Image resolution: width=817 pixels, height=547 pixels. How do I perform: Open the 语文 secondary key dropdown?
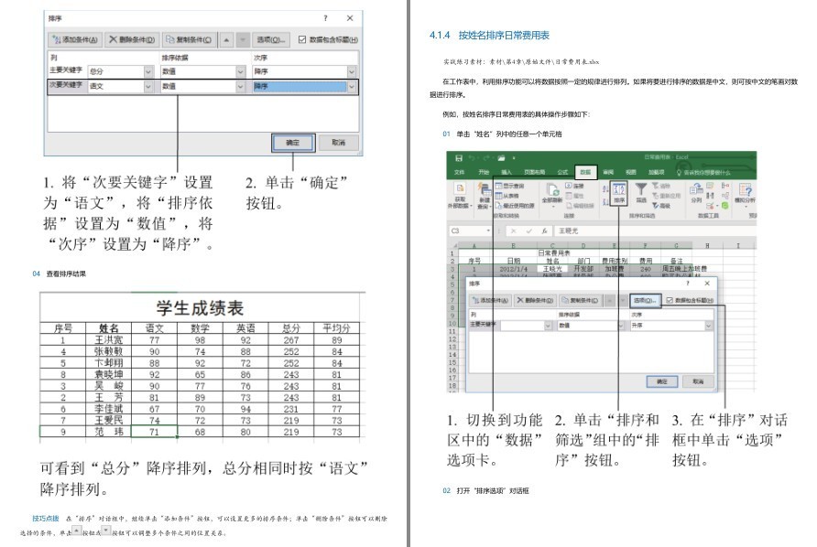tap(148, 86)
